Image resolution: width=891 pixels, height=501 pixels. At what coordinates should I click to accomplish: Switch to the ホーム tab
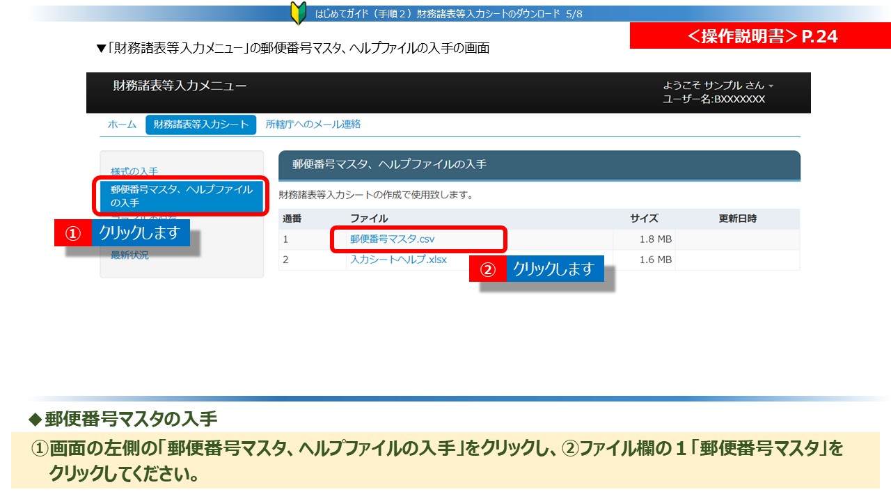(x=122, y=125)
